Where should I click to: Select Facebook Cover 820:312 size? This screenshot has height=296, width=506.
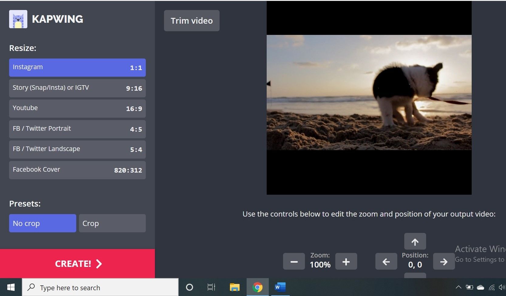pos(77,170)
